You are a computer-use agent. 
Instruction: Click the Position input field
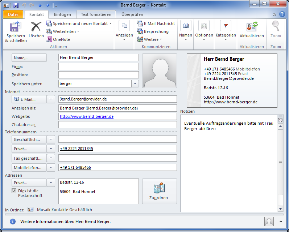click(x=99, y=75)
